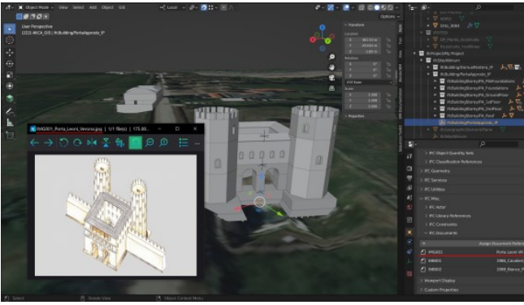524x305 pixels.
Task: Select the 3D Cursor tool
Action: (x=10, y=41)
